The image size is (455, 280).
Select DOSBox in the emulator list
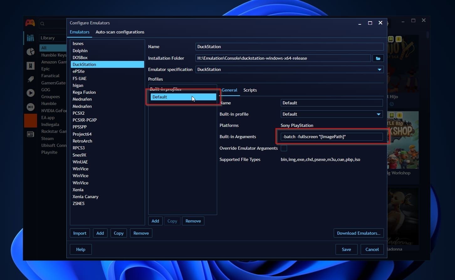[x=107, y=57]
